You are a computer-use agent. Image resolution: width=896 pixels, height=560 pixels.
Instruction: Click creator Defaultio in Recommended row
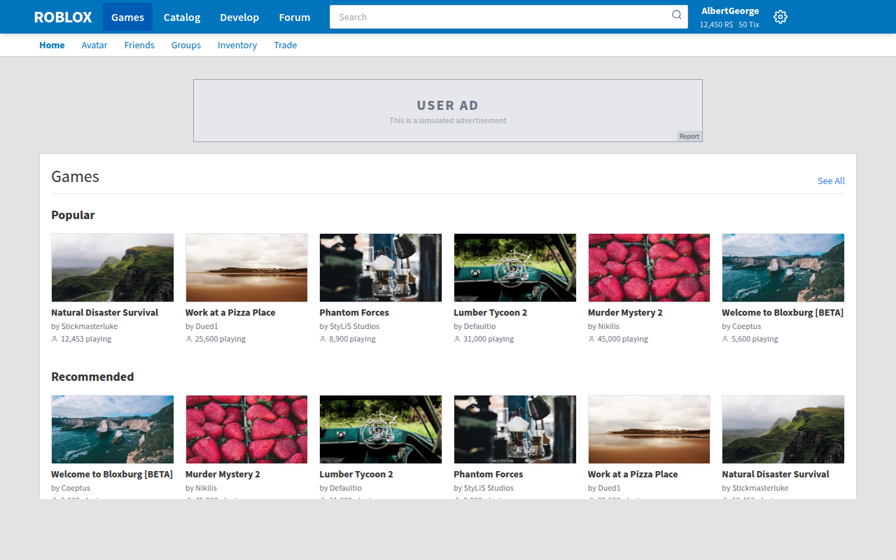point(346,488)
